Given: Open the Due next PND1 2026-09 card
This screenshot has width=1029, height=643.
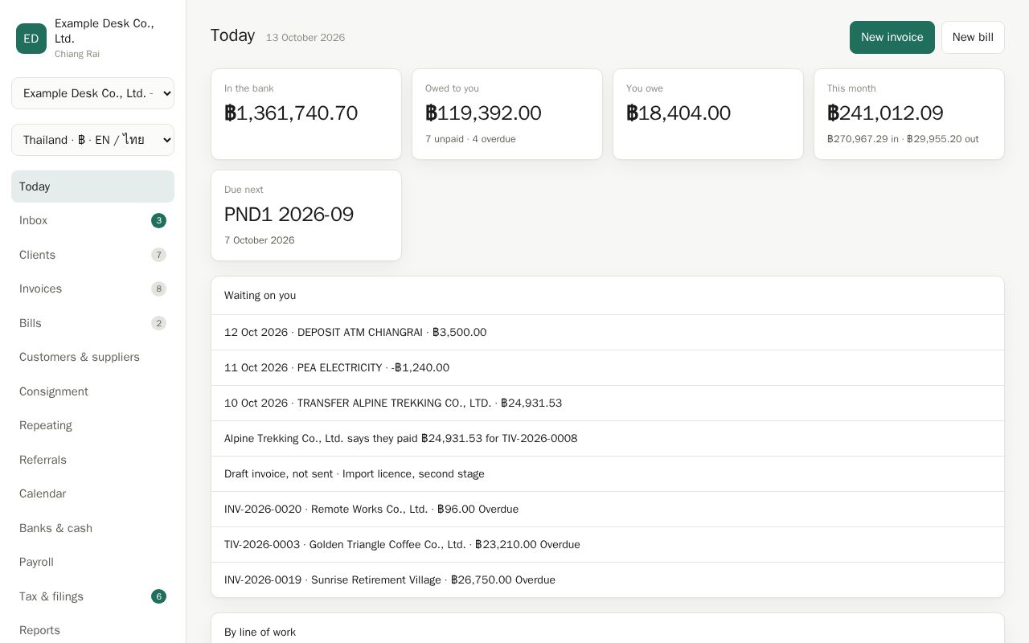Looking at the screenshot, I should point(306,215).
